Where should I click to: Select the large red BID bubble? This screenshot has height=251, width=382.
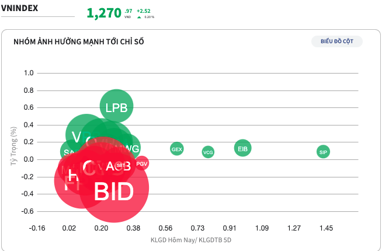click(x=114, y=191)
